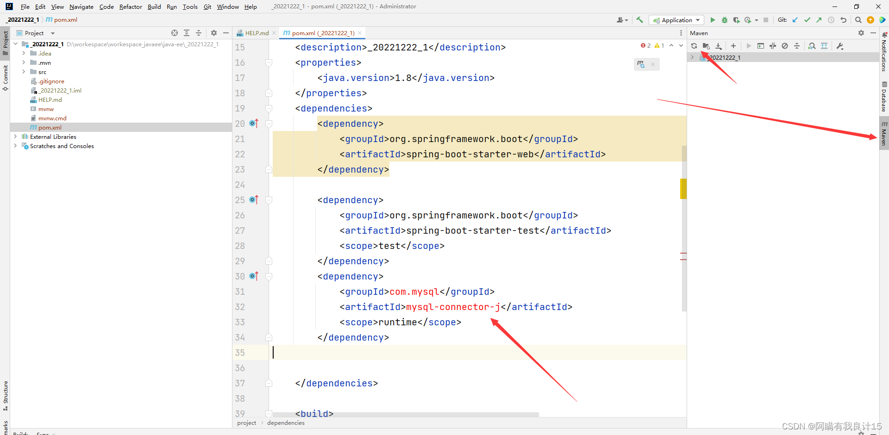Screen dimensions: 889x435
Task: Click the Git commit checkmark icon
Action: click(807, 20)
